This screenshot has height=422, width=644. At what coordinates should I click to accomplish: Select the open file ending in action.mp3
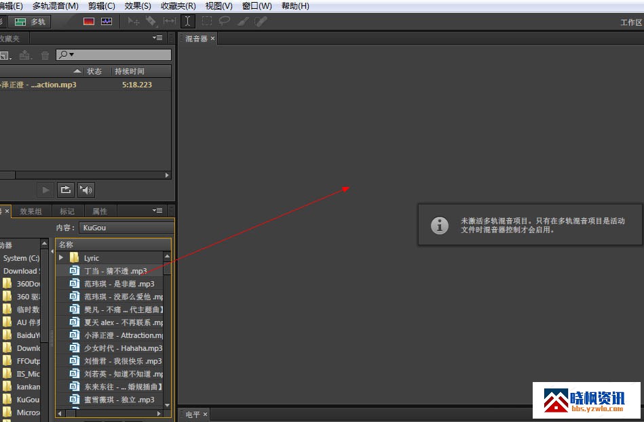[x=38, y=85]
